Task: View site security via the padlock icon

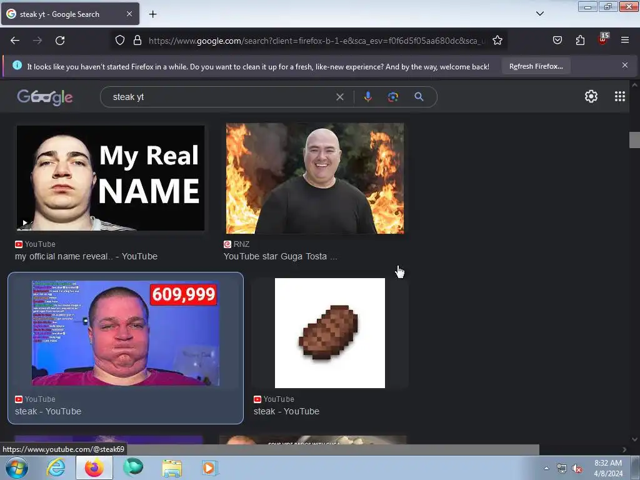Action: coord(137,41)
